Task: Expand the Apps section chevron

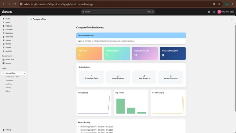Action: tap(7, 69)
